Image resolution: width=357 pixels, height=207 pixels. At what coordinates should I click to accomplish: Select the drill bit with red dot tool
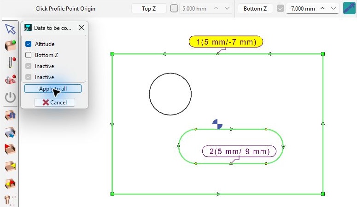click(x=12, y=62)
